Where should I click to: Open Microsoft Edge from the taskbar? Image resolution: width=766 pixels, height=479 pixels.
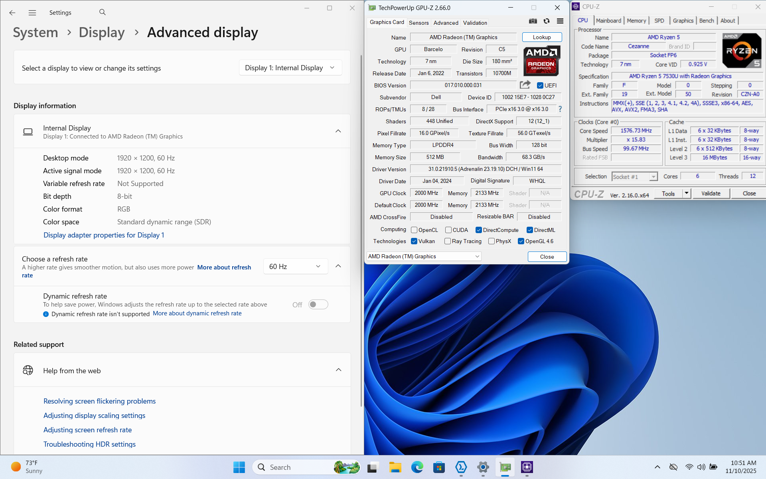[x=417, y=467]
